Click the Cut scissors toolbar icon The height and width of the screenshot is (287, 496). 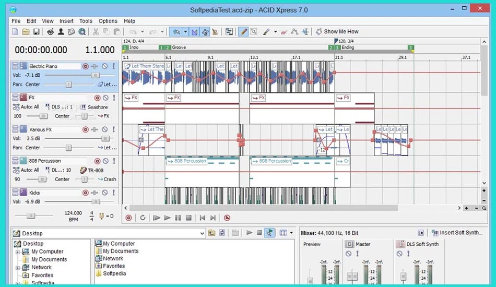tap(96, 32)
